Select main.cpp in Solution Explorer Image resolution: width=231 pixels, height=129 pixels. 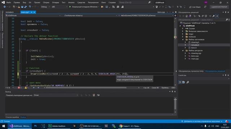click(x=195, y=59)
